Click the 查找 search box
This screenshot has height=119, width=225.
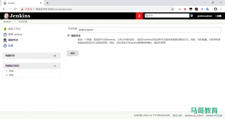[x=167, y=16]
